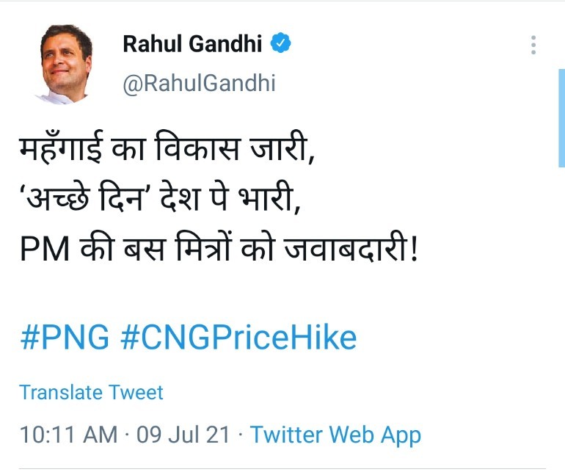This screenshot has height=472, width=565.
Task: Open the Twitter Web App source link
Action: [x=335, y=435]
